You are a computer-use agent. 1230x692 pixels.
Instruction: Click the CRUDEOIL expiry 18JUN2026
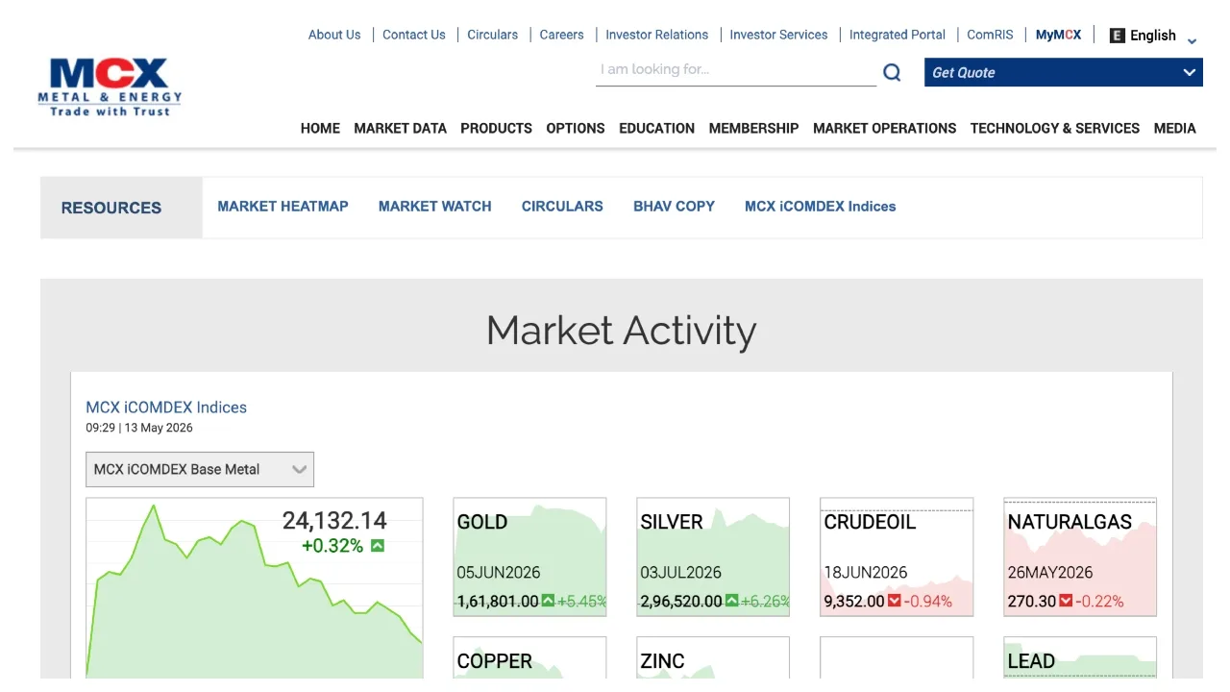866,572
